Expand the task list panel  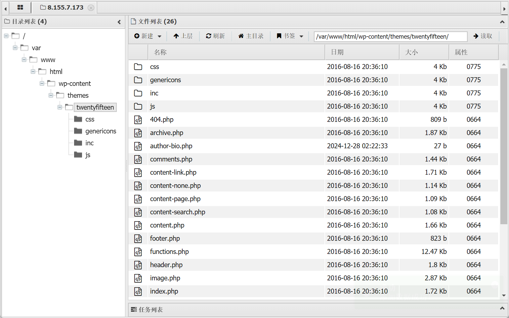click(502, 308)
